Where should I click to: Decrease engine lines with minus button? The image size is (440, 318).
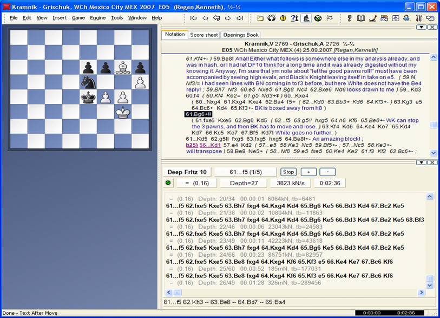click(x=327, y=172)
